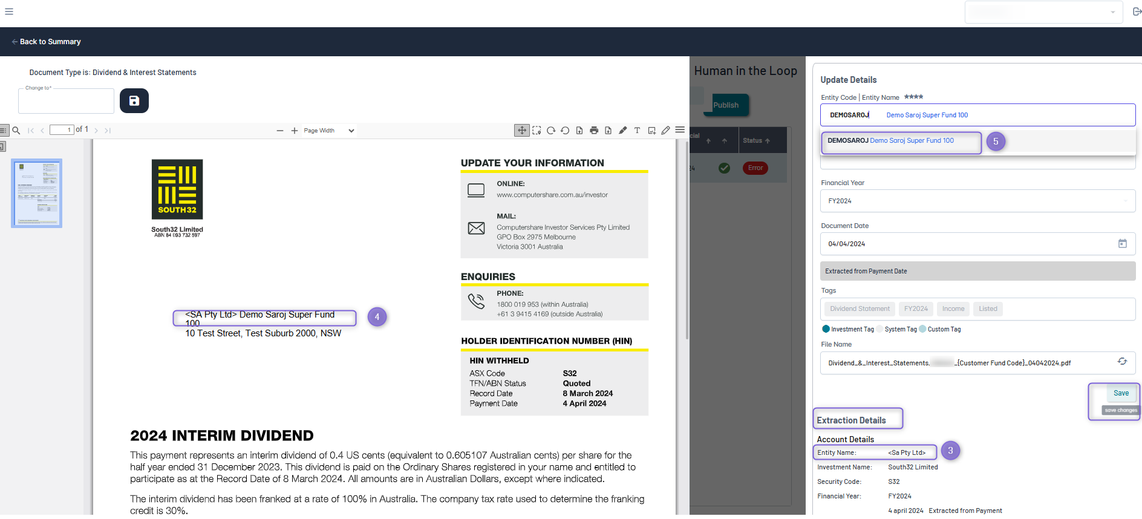Click the 'Change to' input field

[66, 101]
